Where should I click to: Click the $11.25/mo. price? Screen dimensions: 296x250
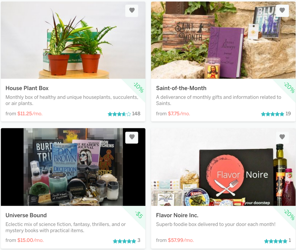pos(30,114)
